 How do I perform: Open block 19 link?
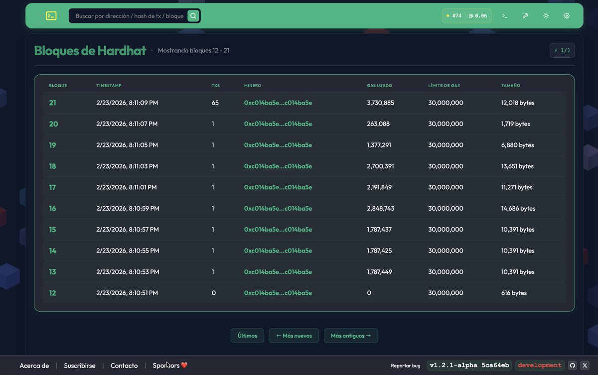(x=52, y=145)
